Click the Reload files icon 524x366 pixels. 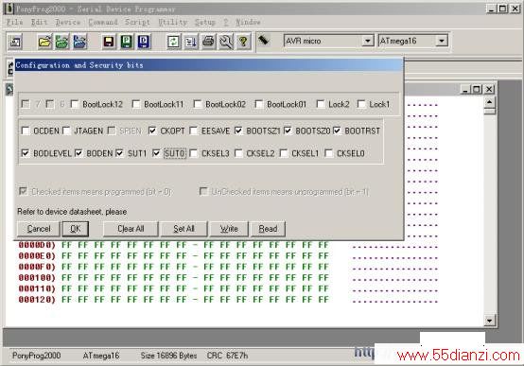click(x=173, y=42)
